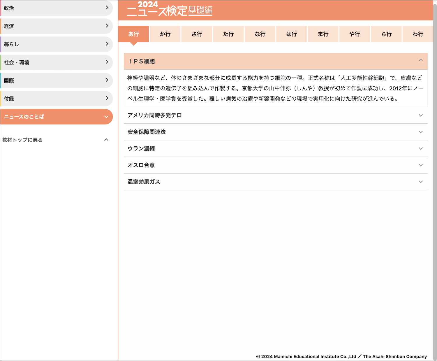The width and height of the screenshot is (437, 361).
Task: Click the 教材トップに戻る link
Action: [22, 140]
